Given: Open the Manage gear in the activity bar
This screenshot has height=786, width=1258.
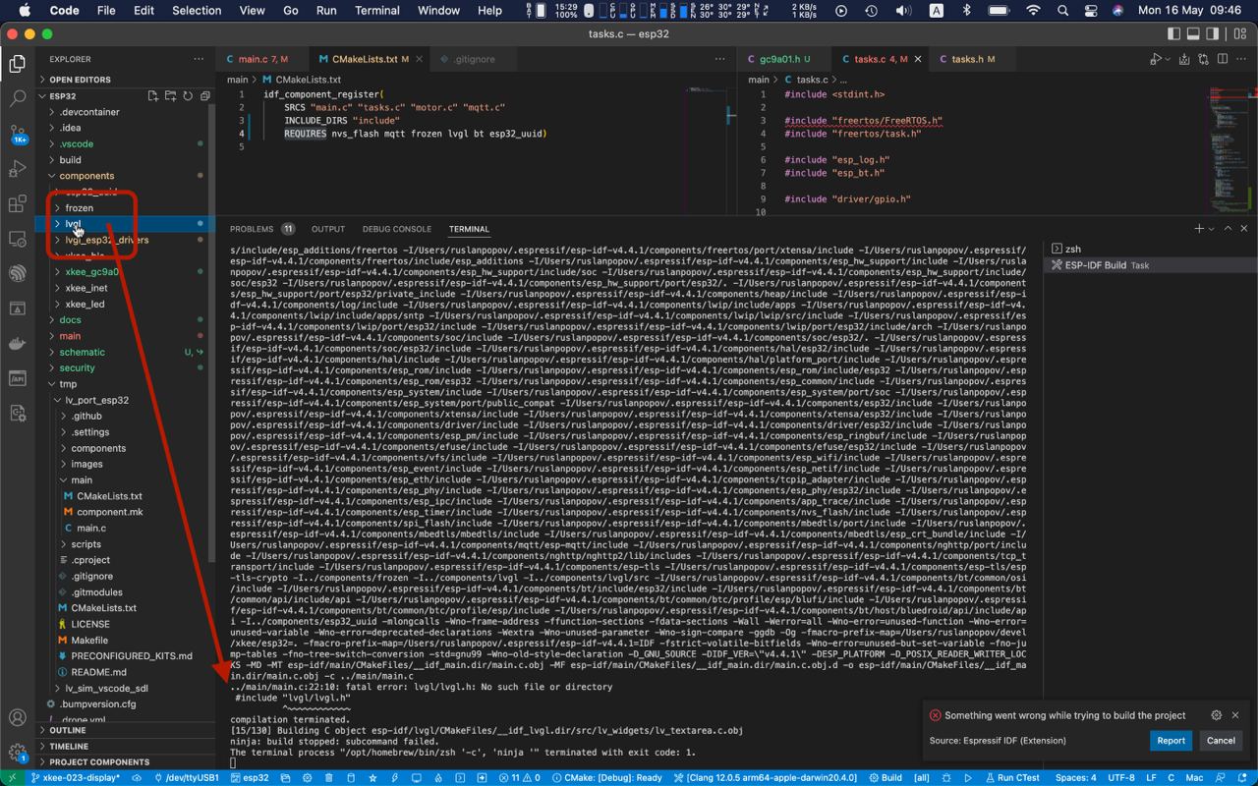Looking at the screenshot, I should pos(17,754).
